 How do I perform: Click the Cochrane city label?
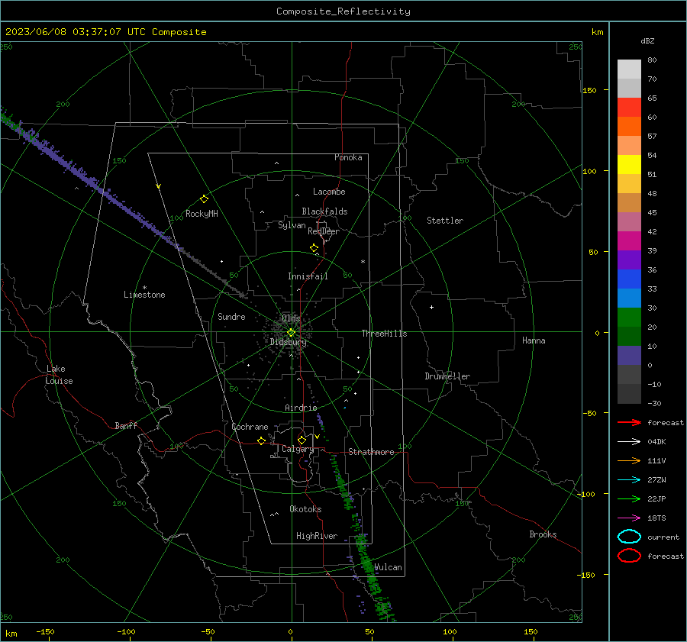click(250, 427)
